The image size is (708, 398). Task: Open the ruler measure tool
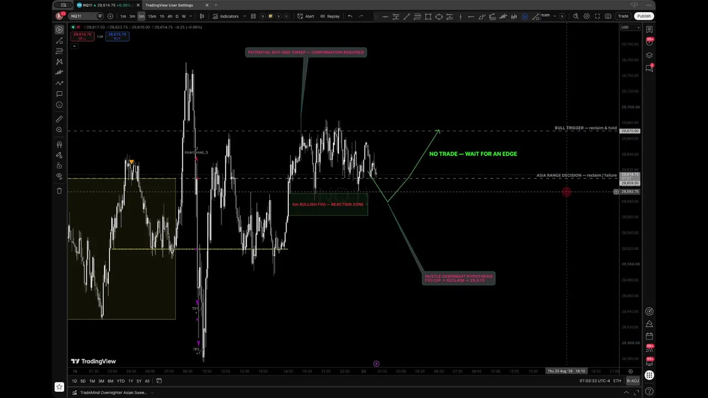pyautogui.click(x=59, y=119)
